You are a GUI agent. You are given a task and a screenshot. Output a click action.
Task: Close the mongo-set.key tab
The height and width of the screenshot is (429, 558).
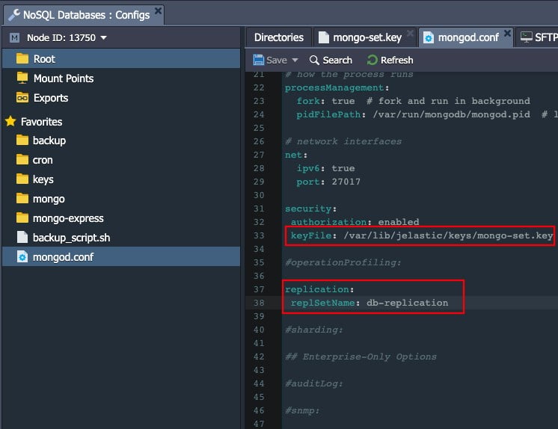[x=411, y=33]
